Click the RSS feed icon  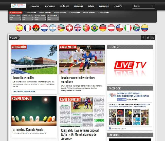click(x=153, y=38)
